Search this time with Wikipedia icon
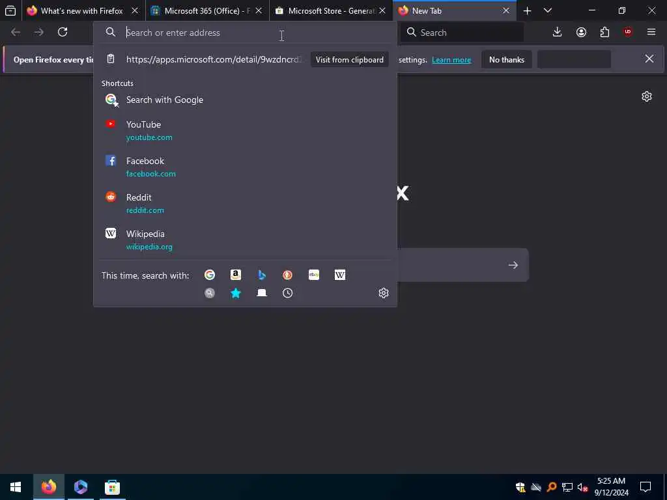 coord(340,275)
